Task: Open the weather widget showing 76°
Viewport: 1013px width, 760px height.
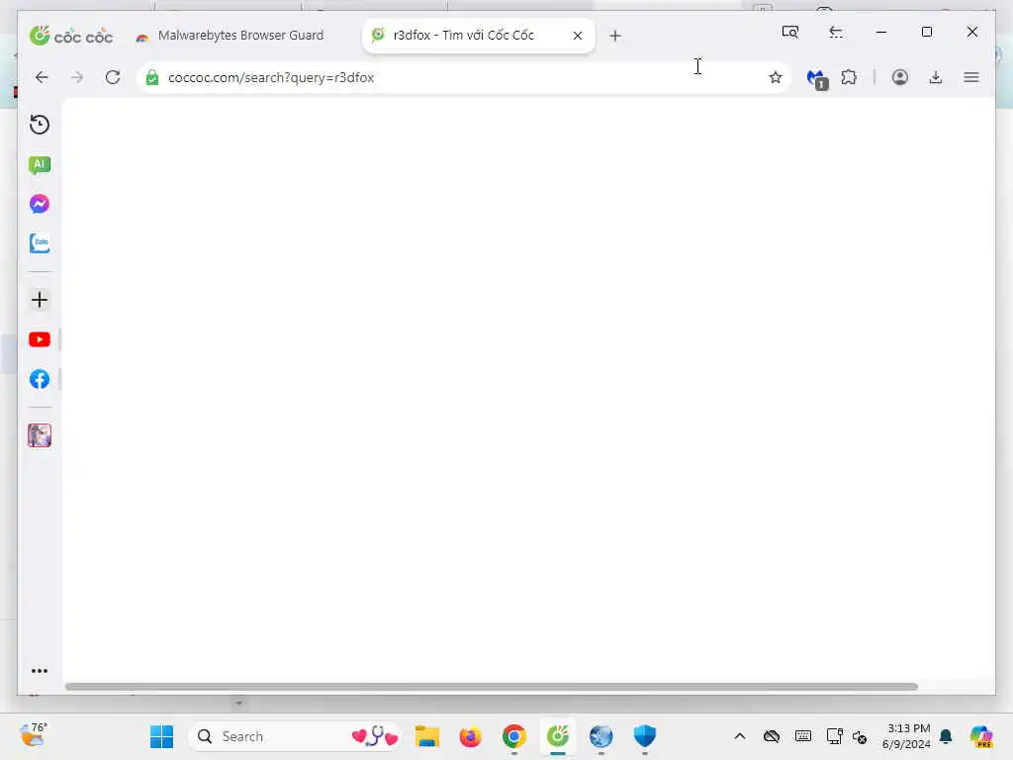Action: pyautogui.click(x=34, y=736)
